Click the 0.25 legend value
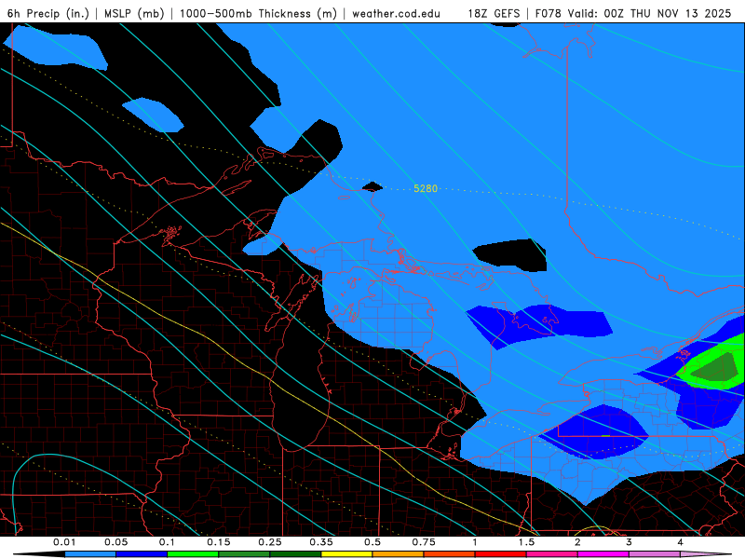The image size is (745, 559). point(270,542)
